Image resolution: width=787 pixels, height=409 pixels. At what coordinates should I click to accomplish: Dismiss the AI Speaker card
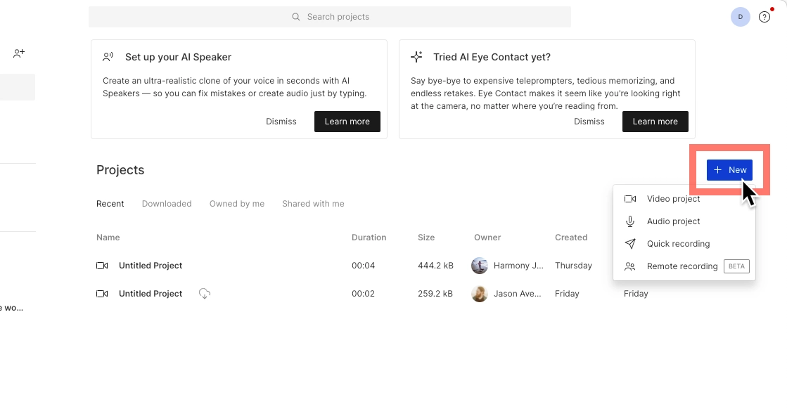point(281,122)
